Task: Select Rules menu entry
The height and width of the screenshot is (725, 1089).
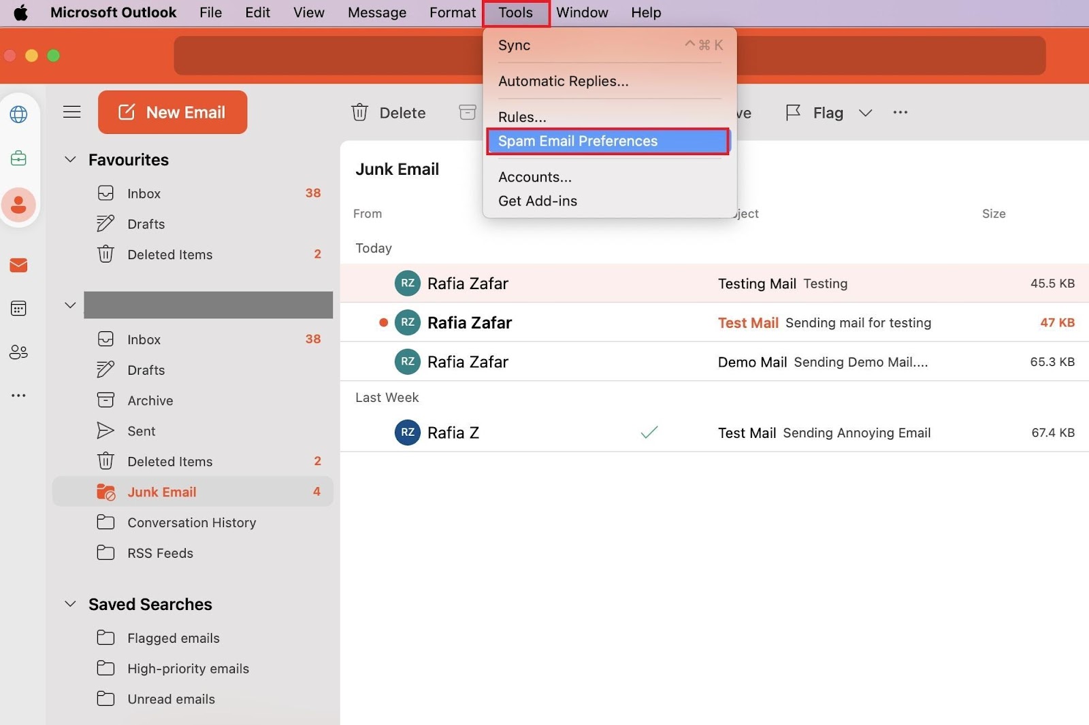Action: coord(609,117)
